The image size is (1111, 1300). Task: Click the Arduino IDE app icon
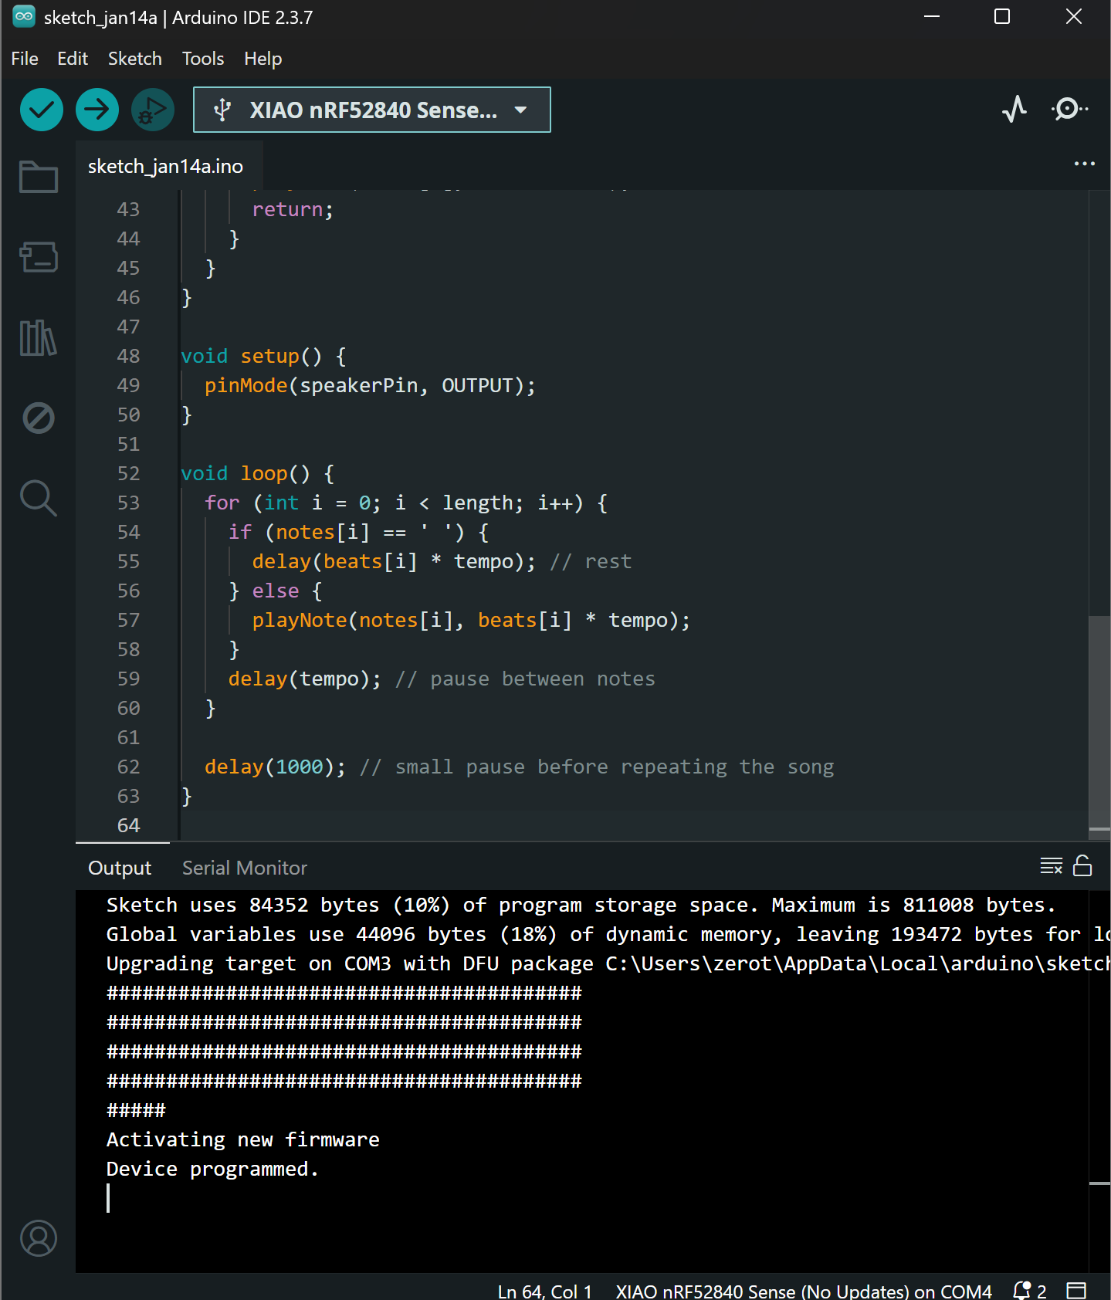point(24,17)
